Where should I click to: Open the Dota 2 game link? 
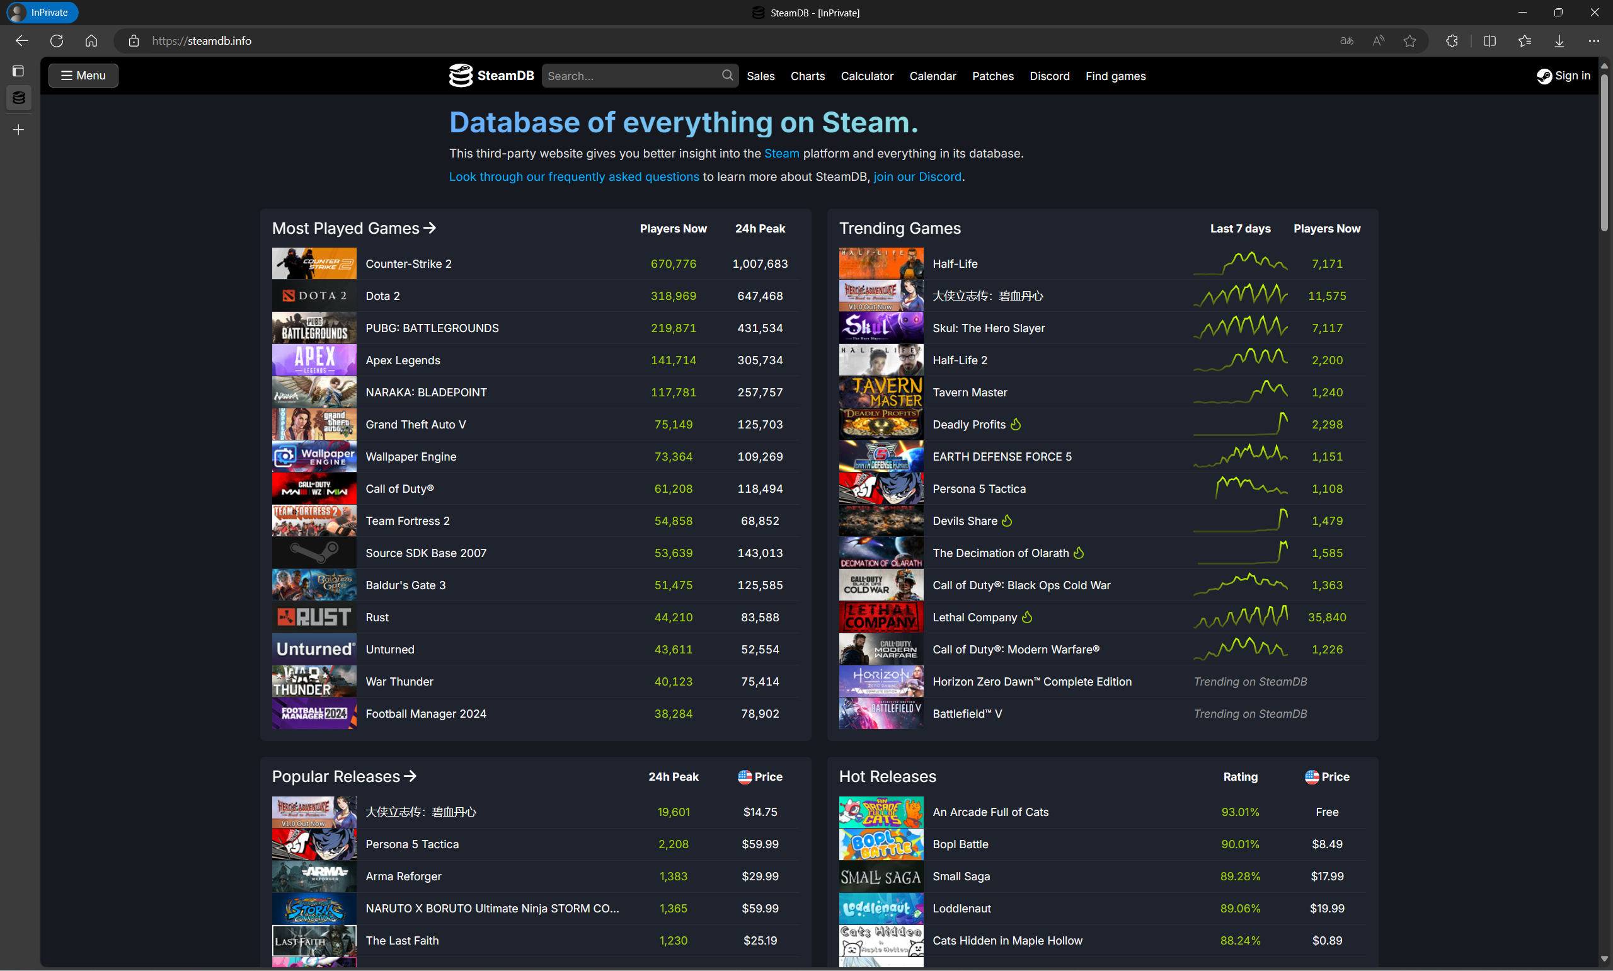(x=382, y=296)
